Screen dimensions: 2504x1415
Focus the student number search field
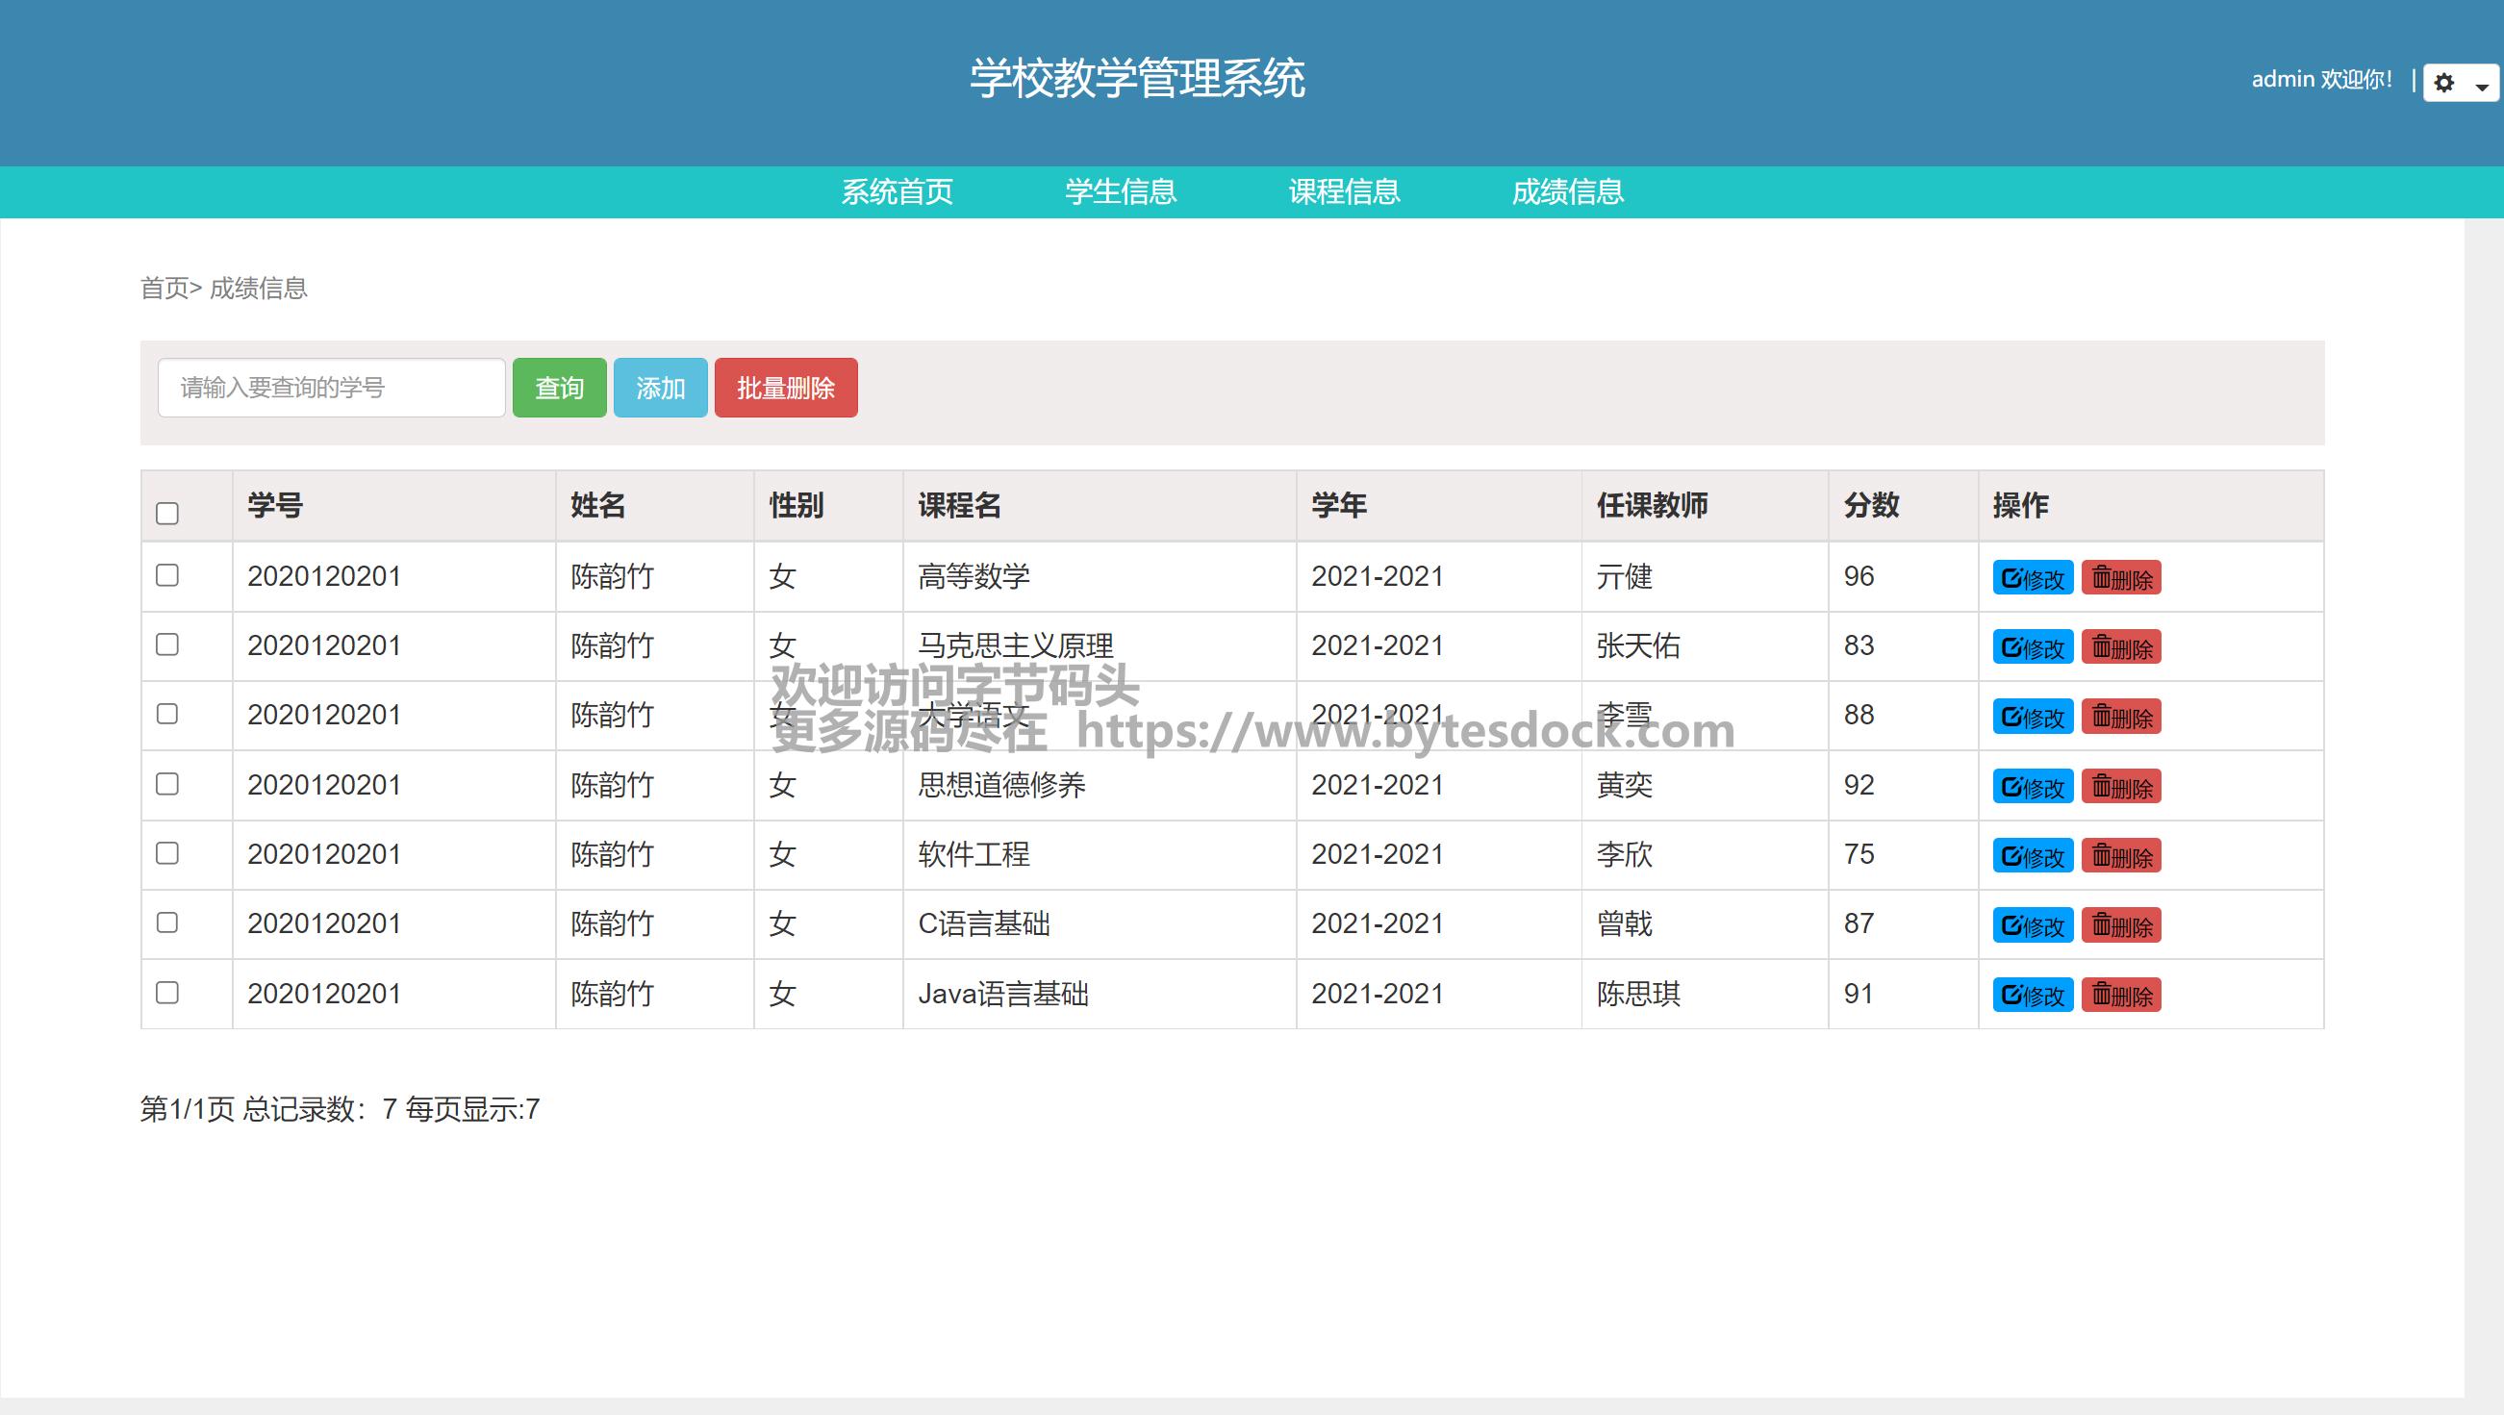click(x=331, y=388)
